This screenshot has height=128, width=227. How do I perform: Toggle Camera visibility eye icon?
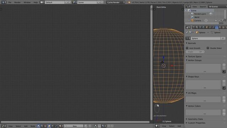pyautogui.click(x=216, y=21)
